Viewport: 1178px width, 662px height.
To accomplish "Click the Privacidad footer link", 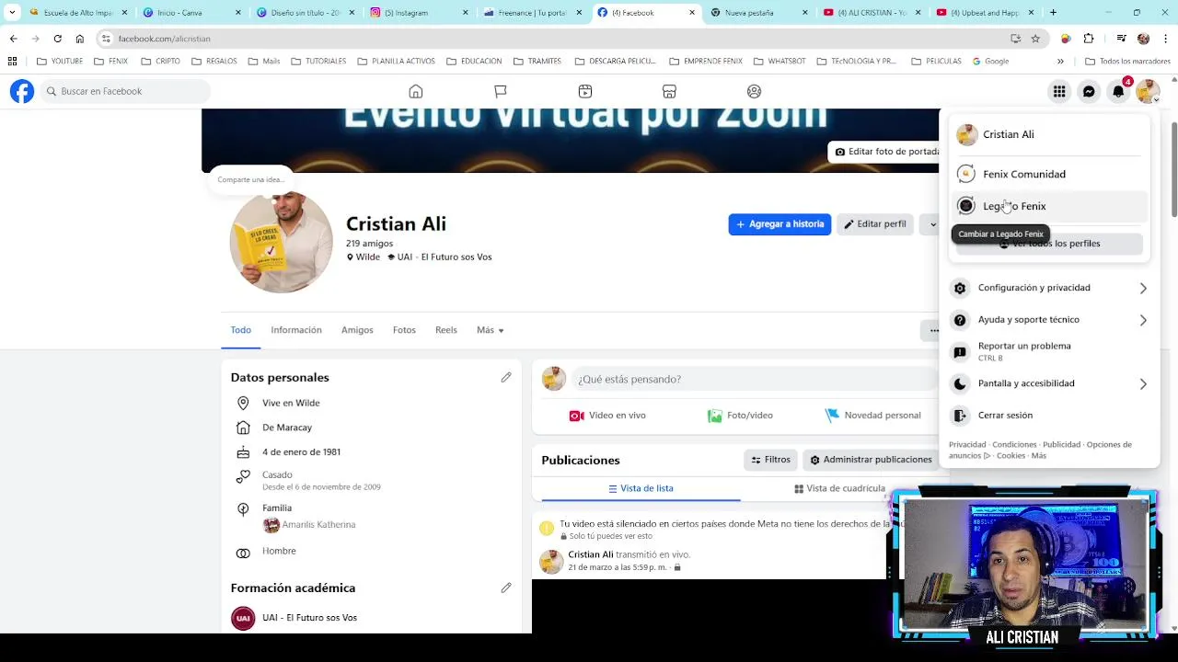I will [967, 445].
